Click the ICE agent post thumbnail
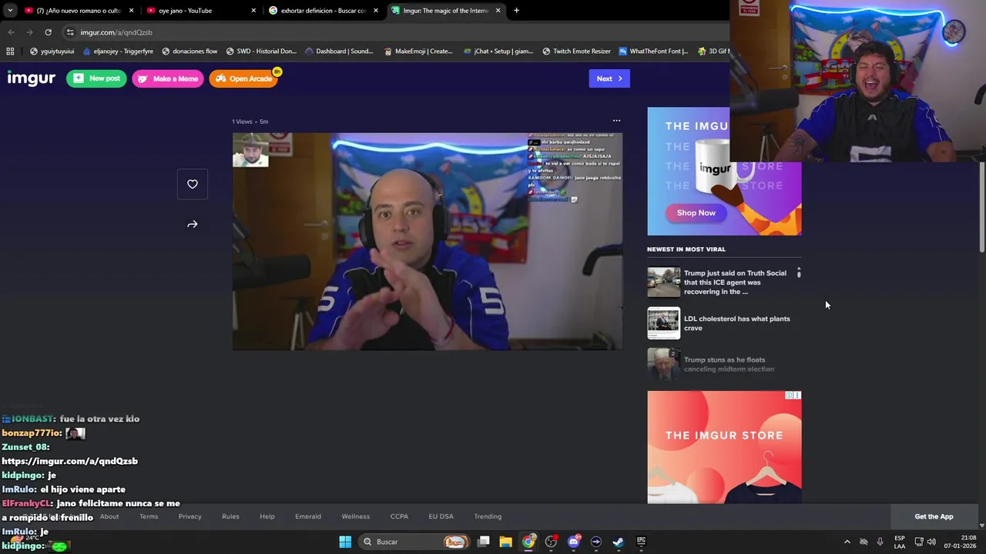The width and height of the screenshot is (986, 554). click(663, 282)
